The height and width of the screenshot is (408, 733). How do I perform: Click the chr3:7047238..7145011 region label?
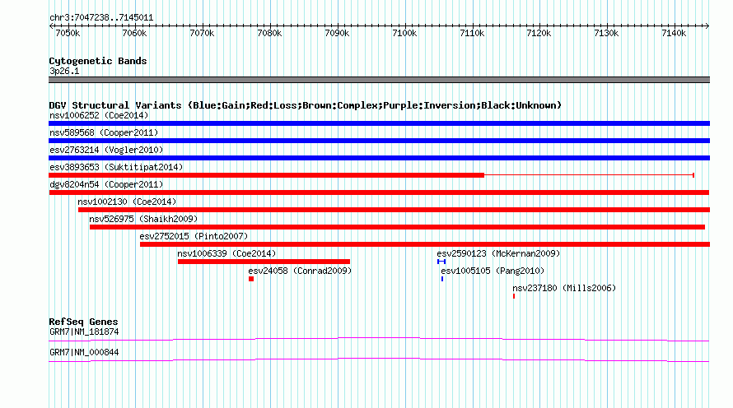click(x=101, y=17)
